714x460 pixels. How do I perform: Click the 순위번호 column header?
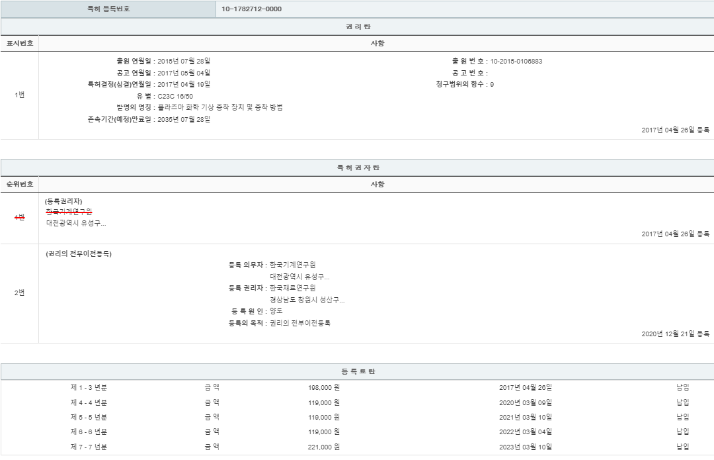coord(20,185)
